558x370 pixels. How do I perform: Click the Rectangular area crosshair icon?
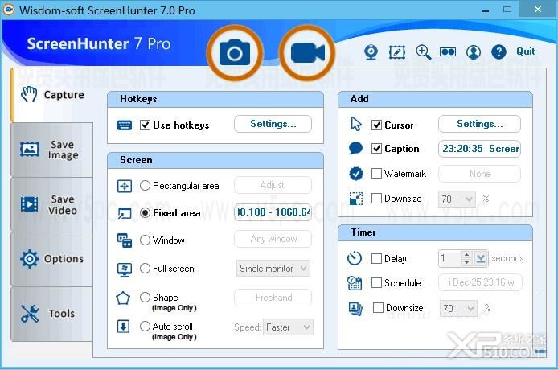(124, 186)
